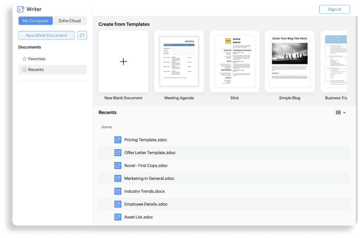Click the Employee Details.zdoc file icon
This screenshot has height=238, width=360.
pyautogui.click(x=118, y=204)
